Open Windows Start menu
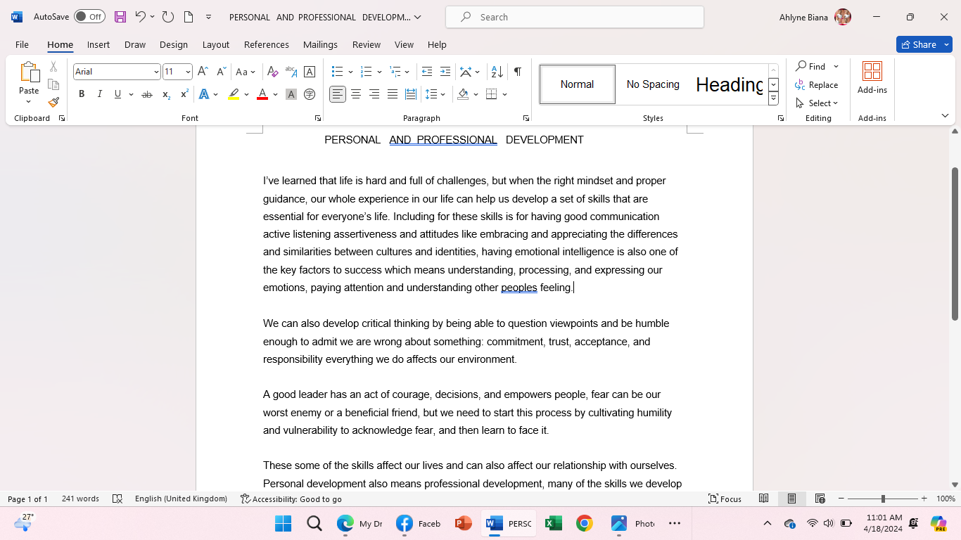This screenshot has height=540, width=961. 284,523
